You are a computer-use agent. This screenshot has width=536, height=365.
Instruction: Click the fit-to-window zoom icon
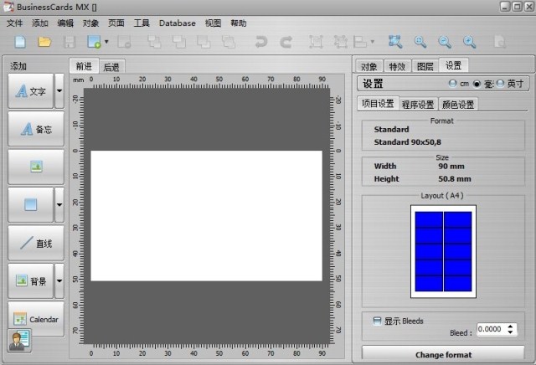pos(395,42)
